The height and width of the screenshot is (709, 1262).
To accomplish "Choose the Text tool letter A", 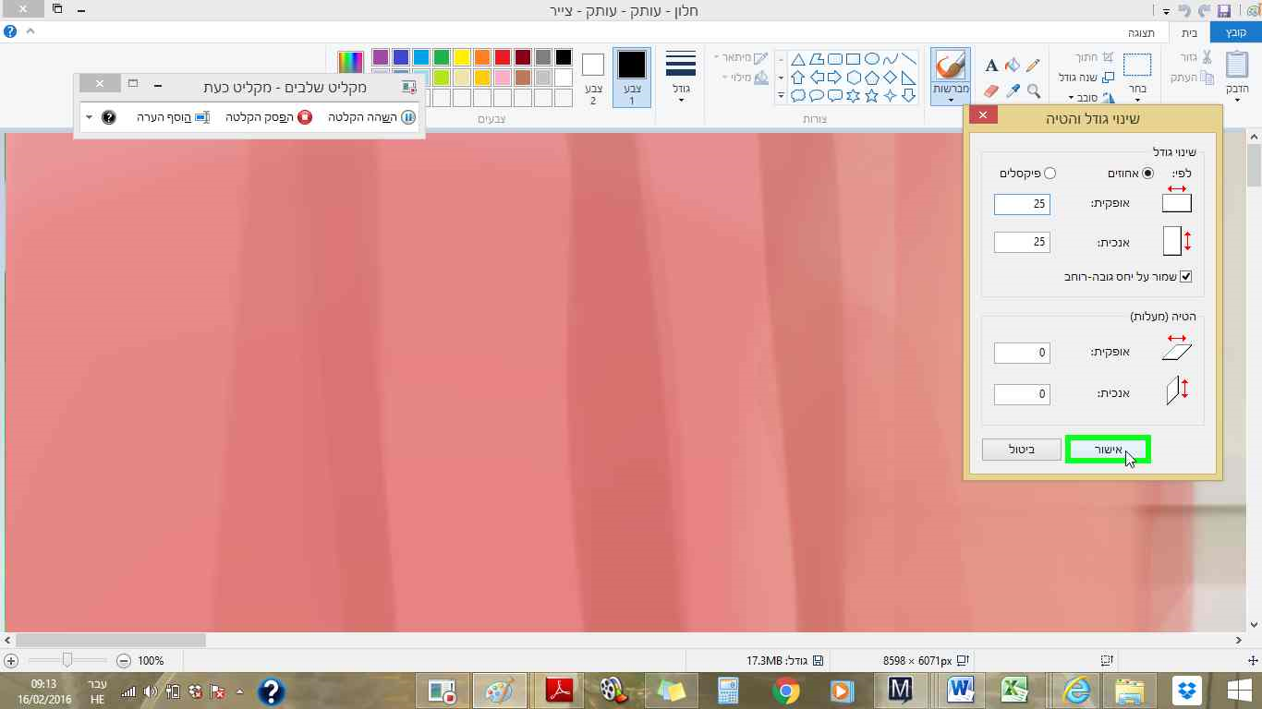I will click(991, 66).
